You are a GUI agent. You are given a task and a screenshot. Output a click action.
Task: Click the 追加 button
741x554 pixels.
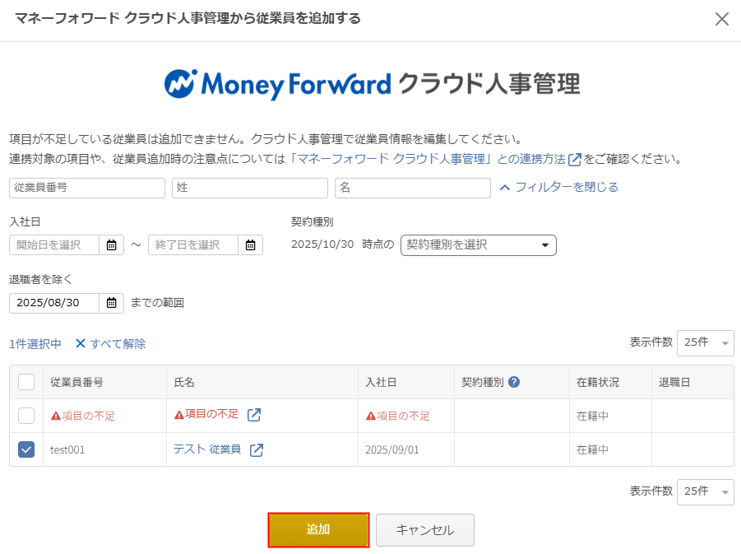click(318, 530)
